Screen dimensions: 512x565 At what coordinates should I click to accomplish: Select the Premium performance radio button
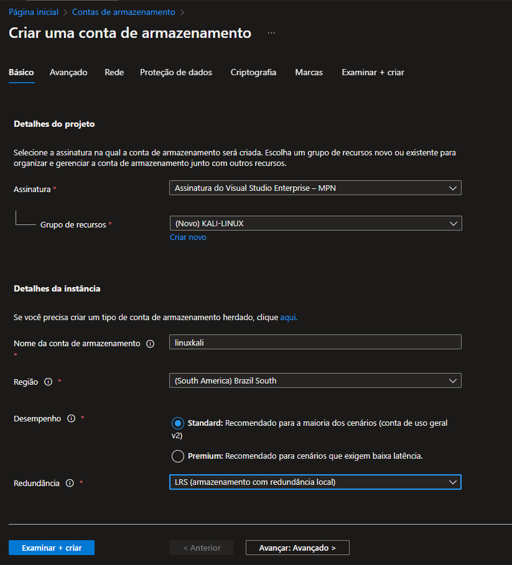(178, 456)
